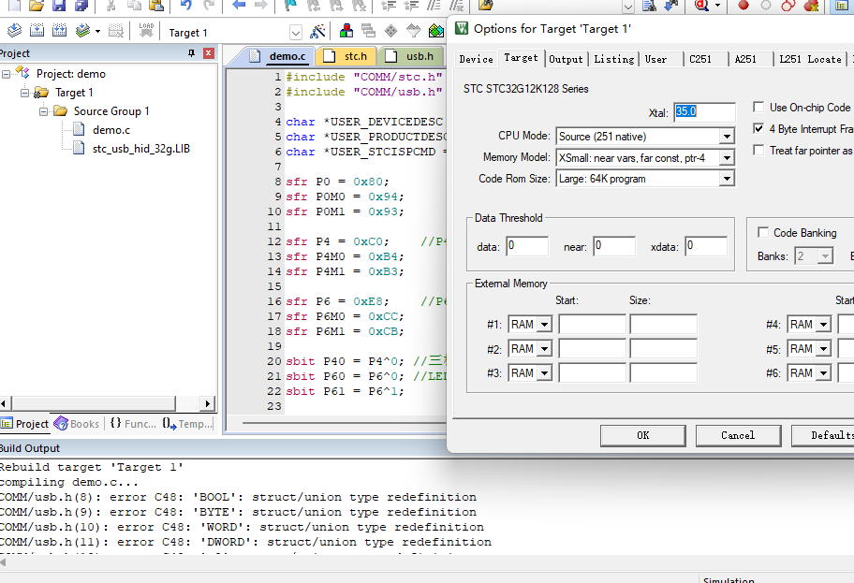Image resolution: width=854 pixels, height=583 pixels.
Task: Switch to the C251 tab
Action: click(x=700, y=59)
